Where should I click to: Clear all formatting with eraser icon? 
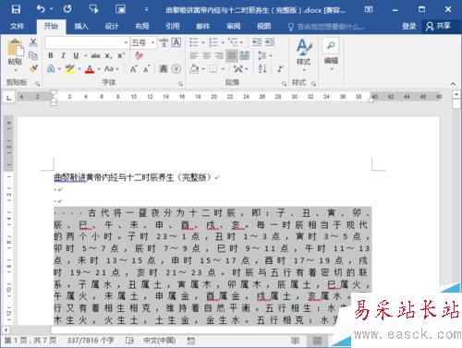pos(139,55)
